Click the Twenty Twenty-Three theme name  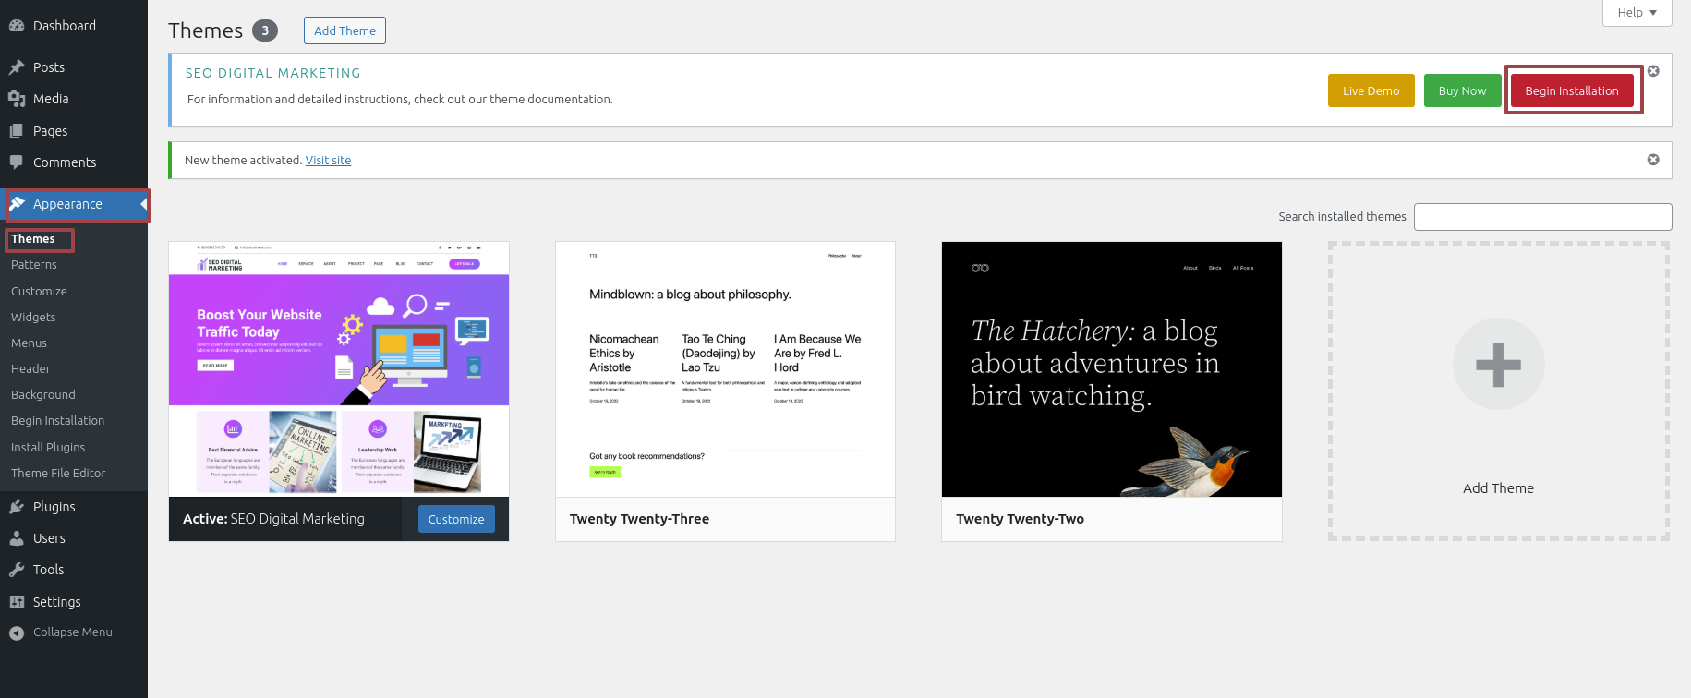639,519
